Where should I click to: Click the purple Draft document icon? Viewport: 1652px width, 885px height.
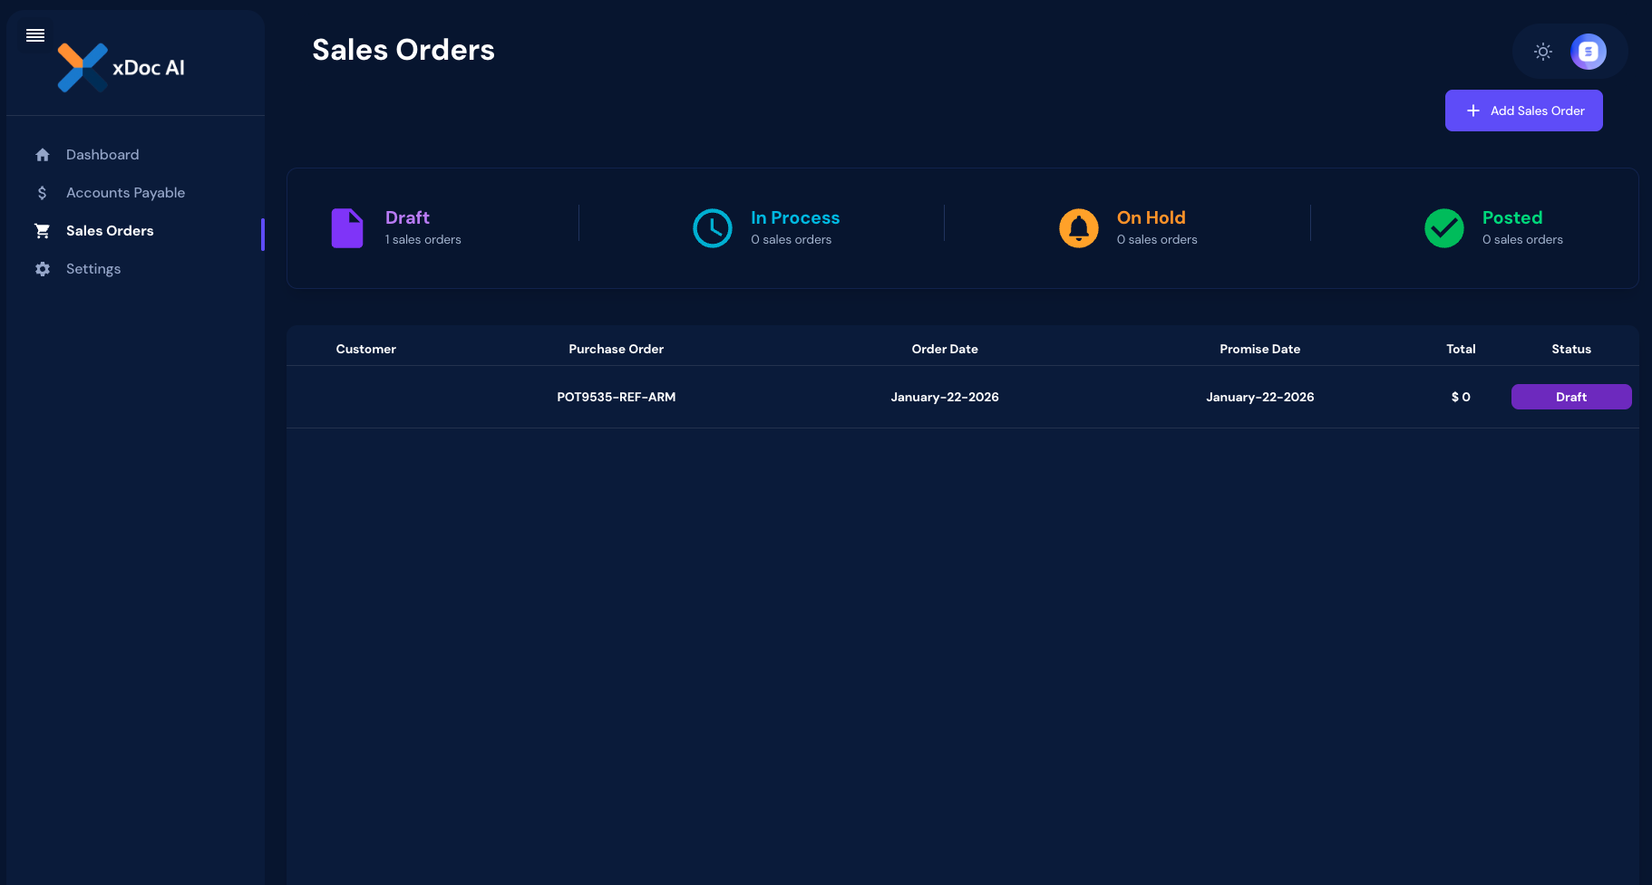pos(347,228)
